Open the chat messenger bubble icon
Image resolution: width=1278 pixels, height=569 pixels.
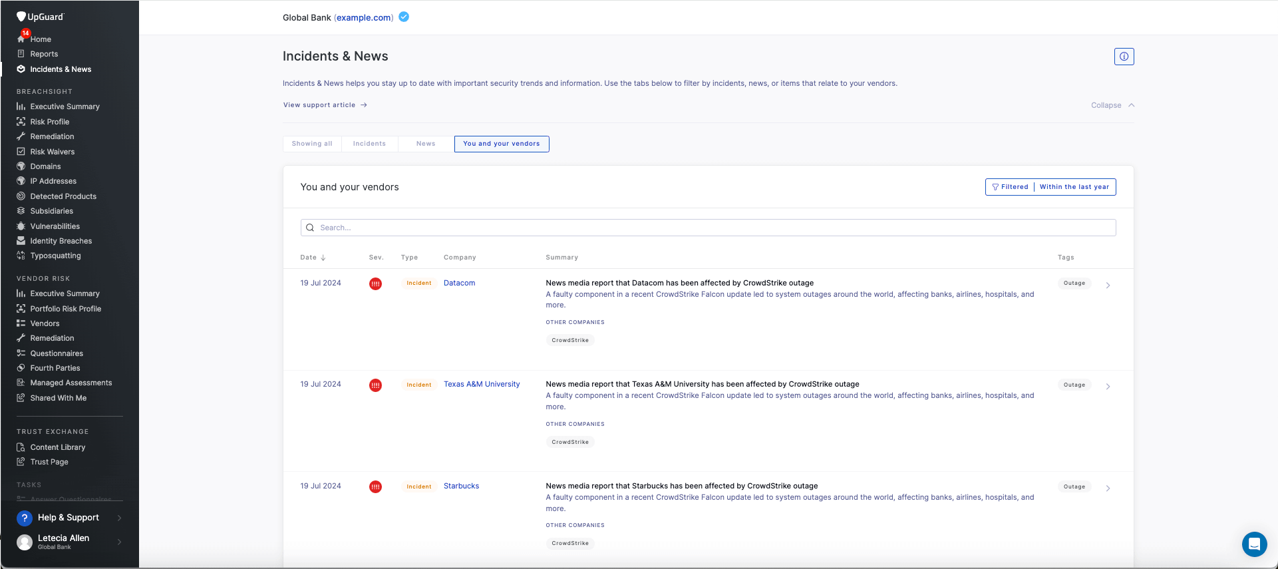1254,544
